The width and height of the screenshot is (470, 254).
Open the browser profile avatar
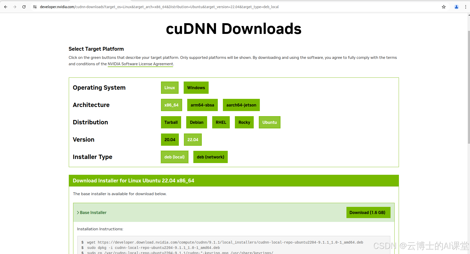click(456, 7)
